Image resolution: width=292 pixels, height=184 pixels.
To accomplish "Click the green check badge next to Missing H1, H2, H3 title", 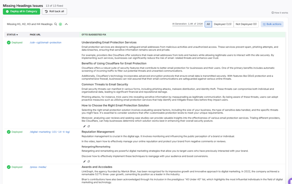I will coord(60,24).
